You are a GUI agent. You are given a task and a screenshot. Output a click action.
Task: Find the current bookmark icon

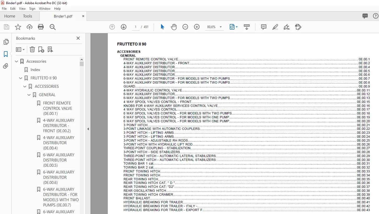click(50, 49)
